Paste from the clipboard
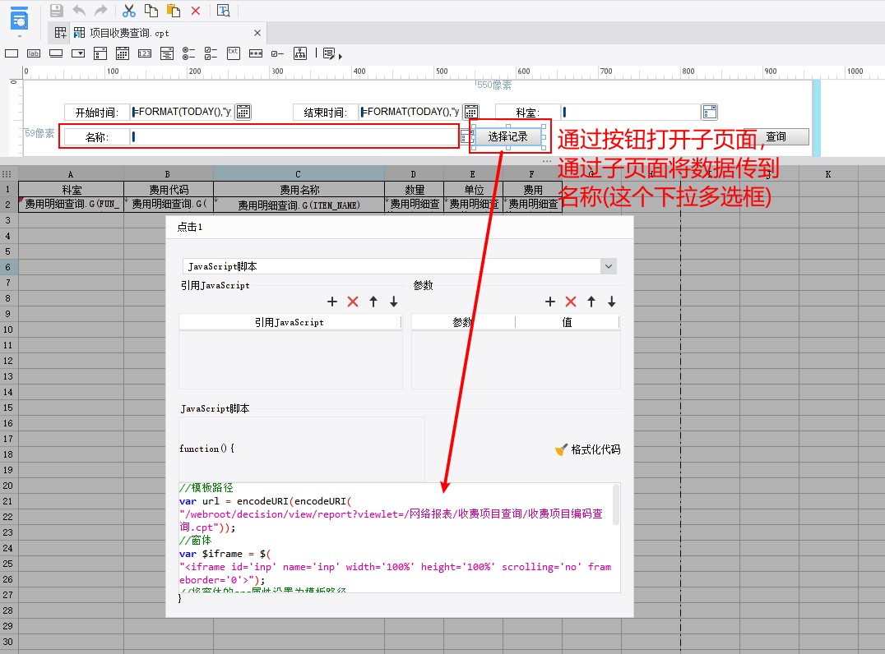This screenshot has height=654, width=885. pos(174,10)
